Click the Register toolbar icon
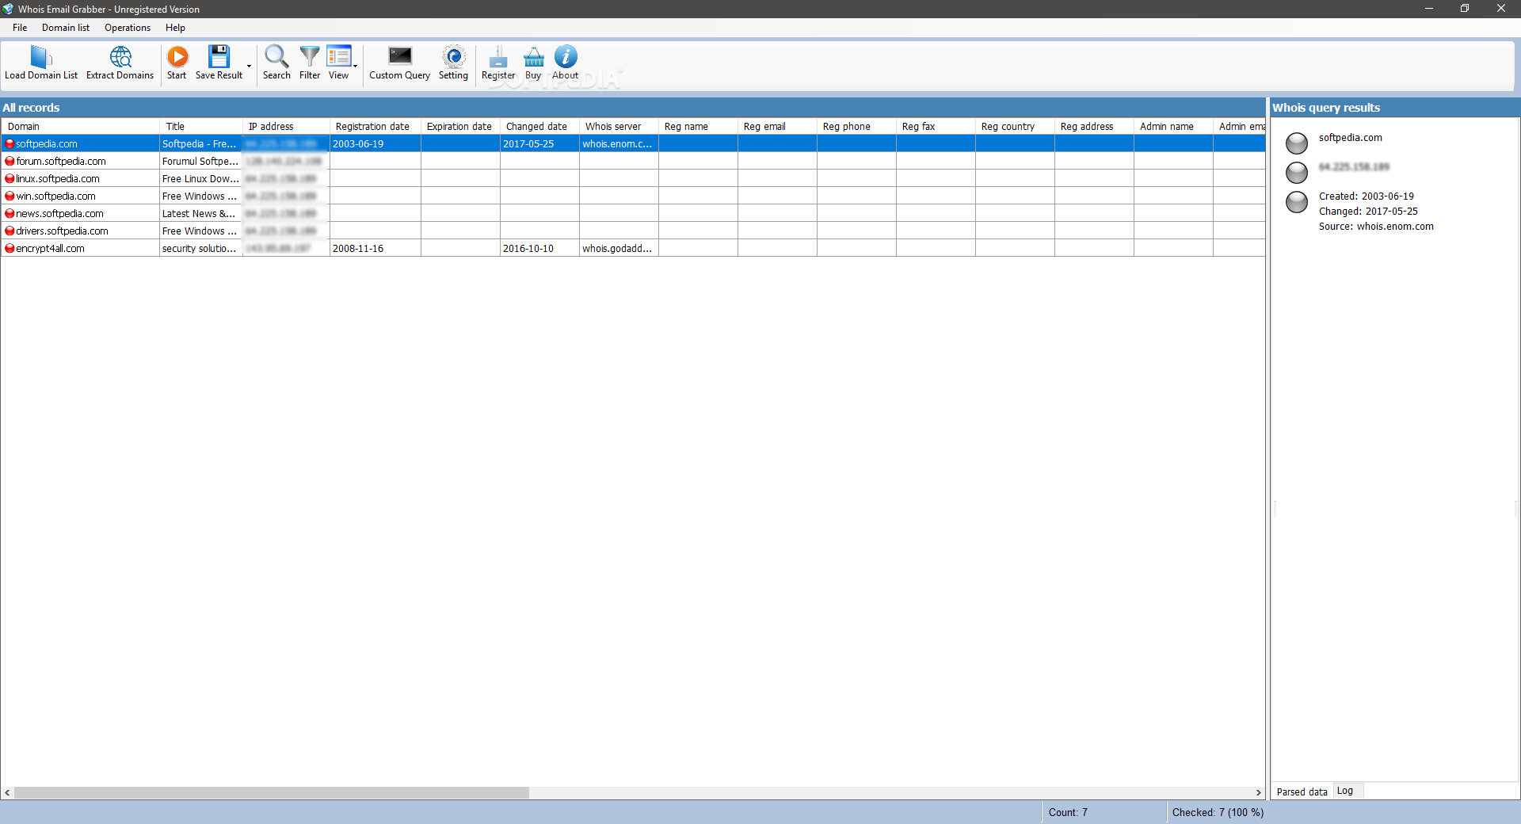 tap(498, 57)
